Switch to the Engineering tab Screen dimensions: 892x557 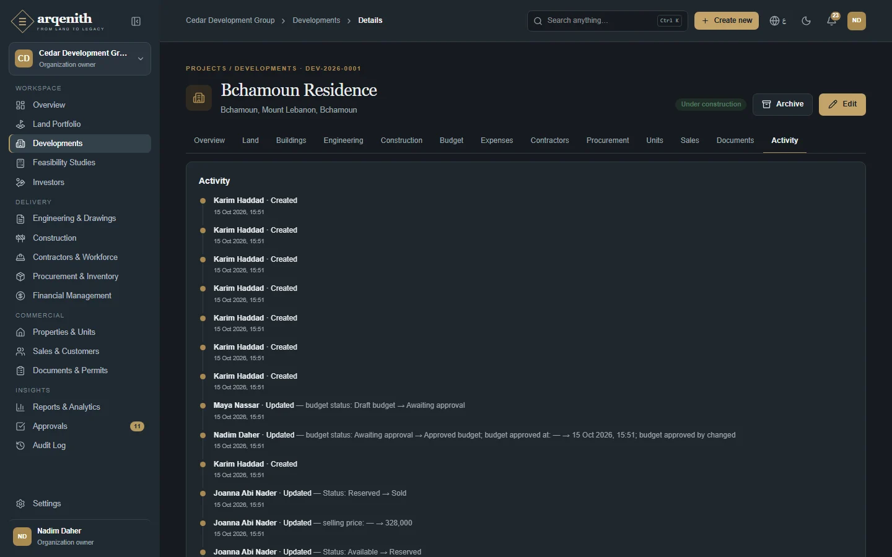[x=343, y=140]
